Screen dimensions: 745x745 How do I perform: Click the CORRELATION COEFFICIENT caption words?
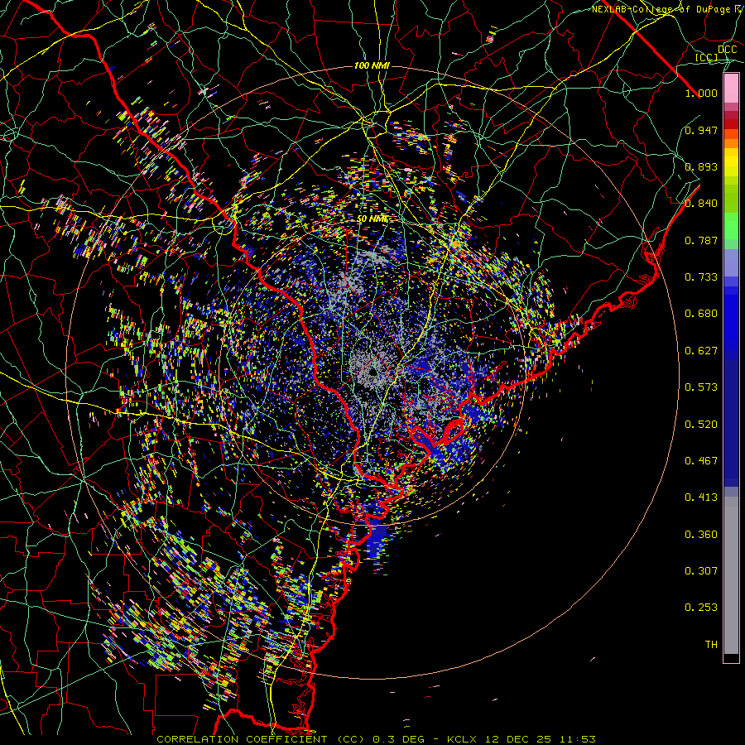pos(242,739)
